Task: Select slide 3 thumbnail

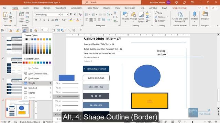Action: pyautogui.click(x=14, y=87)
